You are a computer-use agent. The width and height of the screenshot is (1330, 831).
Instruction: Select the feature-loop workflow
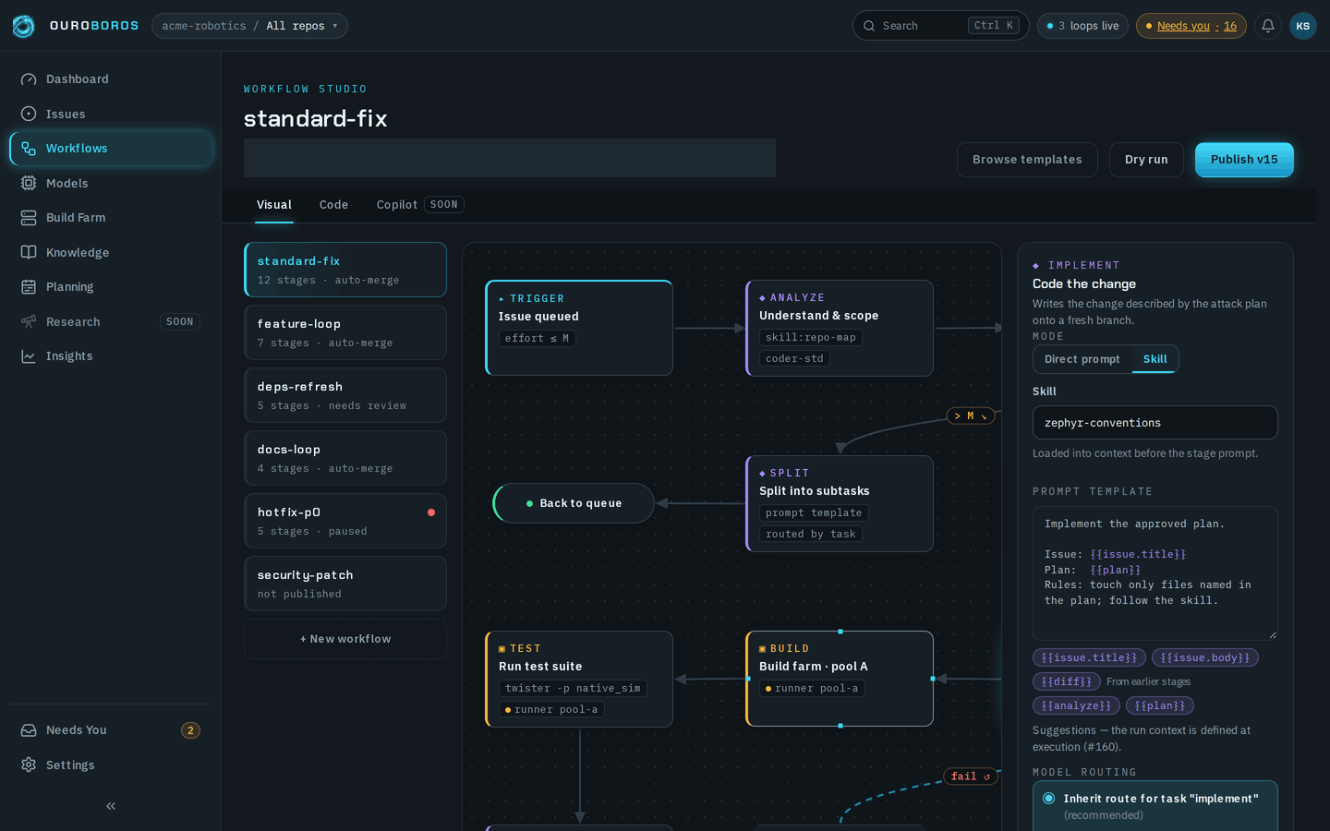click(x=345, y=332)
